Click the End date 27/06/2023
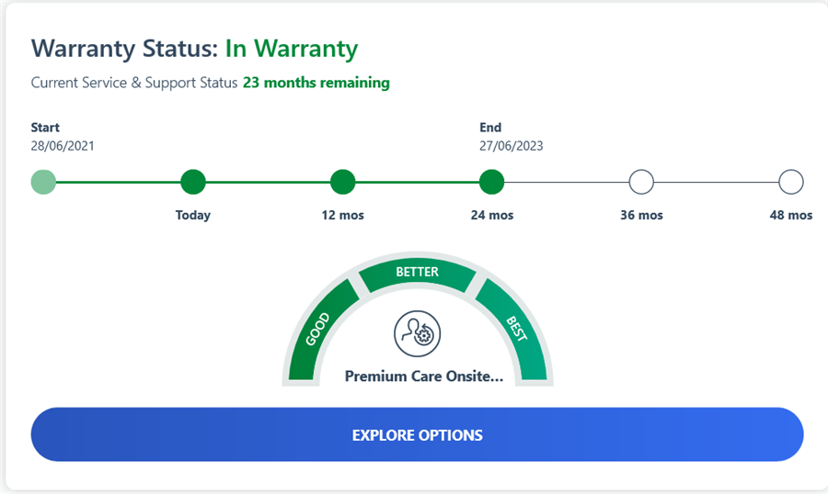Screen dimensions: 828x494 [512, 145]
